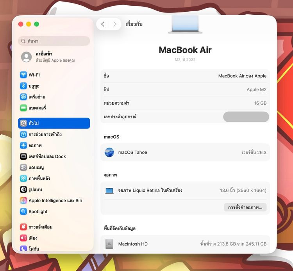Click the 16 GB memory value
The image size is (293, 271).
[x=260, y=103]
